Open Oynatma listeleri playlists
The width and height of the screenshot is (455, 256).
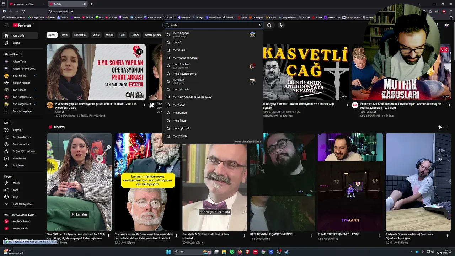(x=21, y=137)
